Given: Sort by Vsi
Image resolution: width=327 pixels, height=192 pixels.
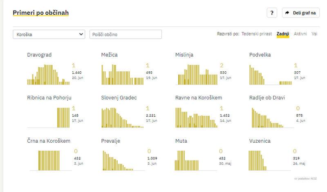Looking at the screenshot, I should (x=314, y=34).
